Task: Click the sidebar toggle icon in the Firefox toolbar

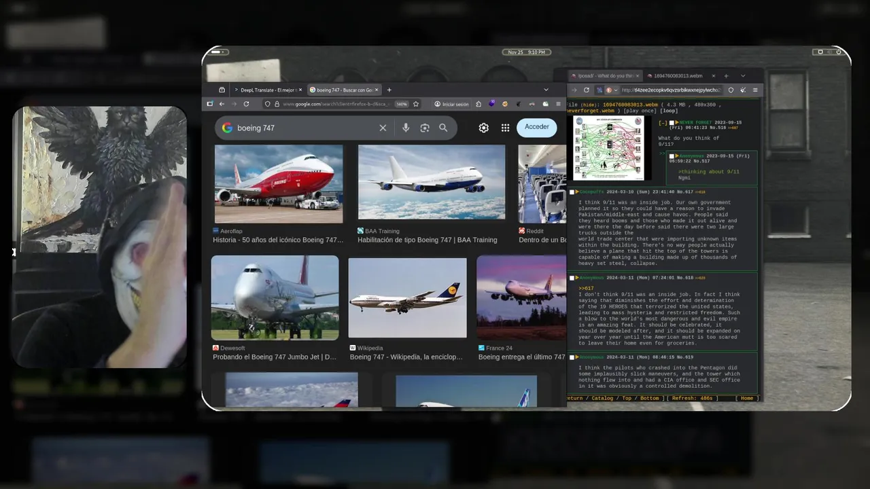Action: (x=209, y=104)
